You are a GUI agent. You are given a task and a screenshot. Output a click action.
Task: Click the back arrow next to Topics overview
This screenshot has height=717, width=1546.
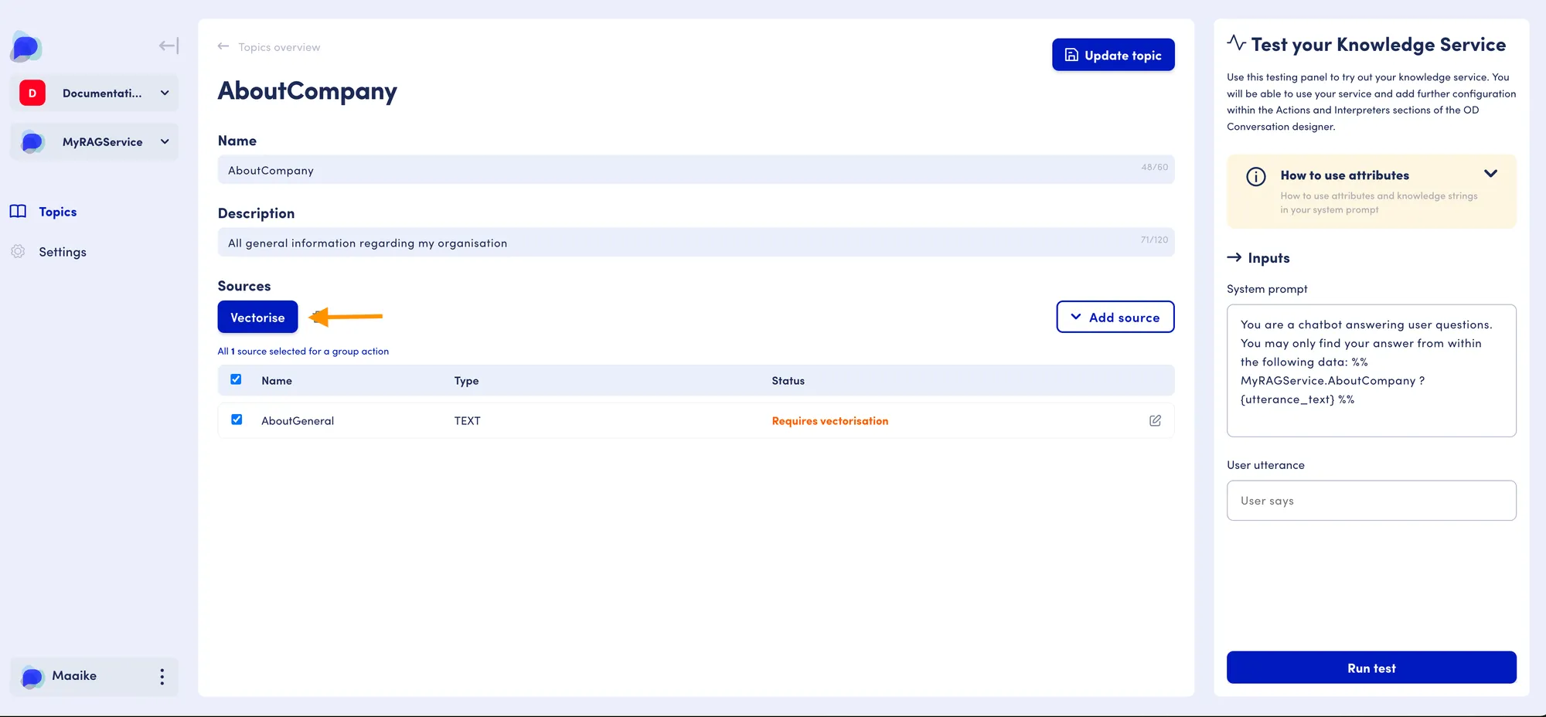tap(223, 46)
